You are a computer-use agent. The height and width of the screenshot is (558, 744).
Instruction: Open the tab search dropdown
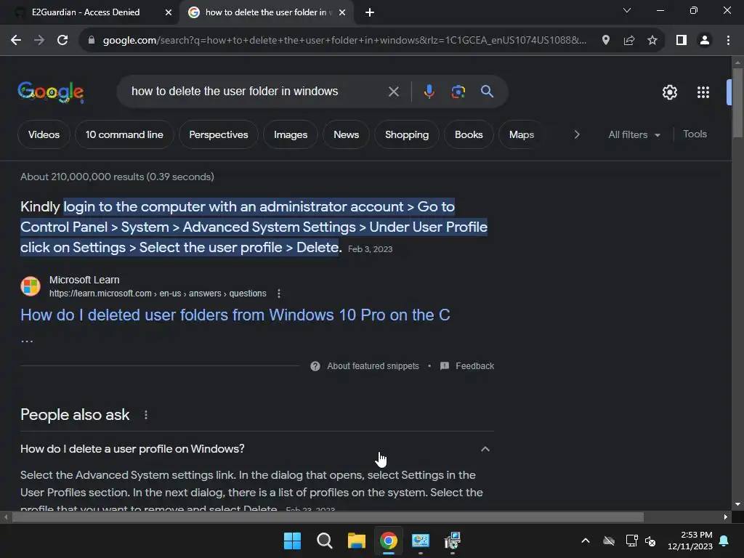pos(627,10)
